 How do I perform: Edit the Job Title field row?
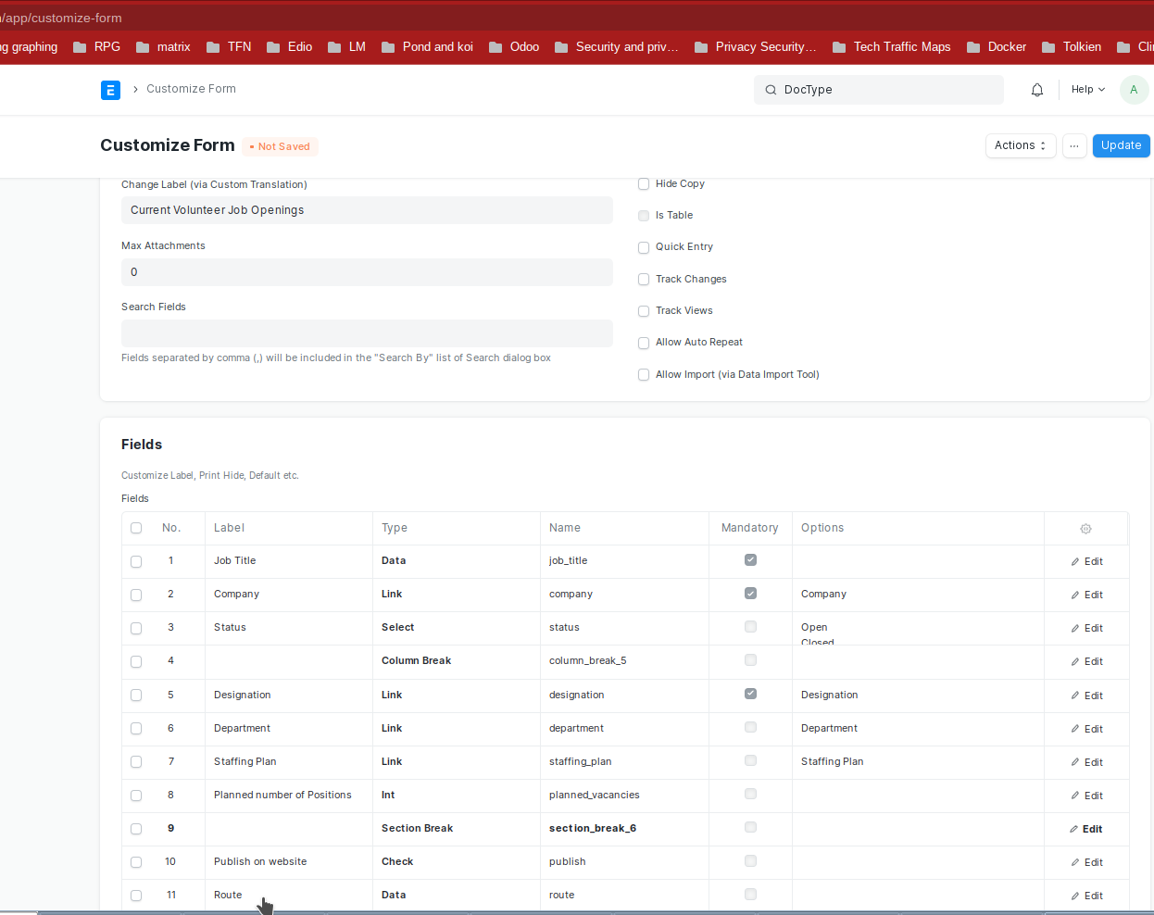point(1087,561)
